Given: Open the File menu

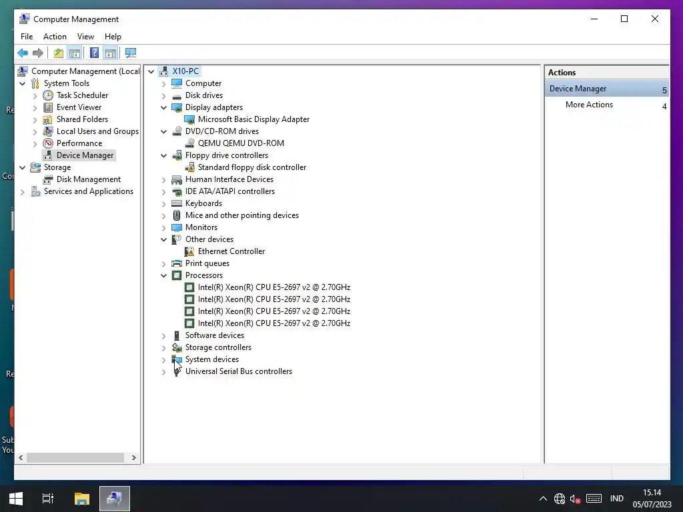Looking at the screenshot, I should (27, 37).
